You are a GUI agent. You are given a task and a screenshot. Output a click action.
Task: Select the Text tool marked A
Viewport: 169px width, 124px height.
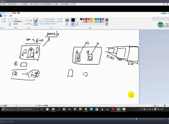[x=31, y=21]
